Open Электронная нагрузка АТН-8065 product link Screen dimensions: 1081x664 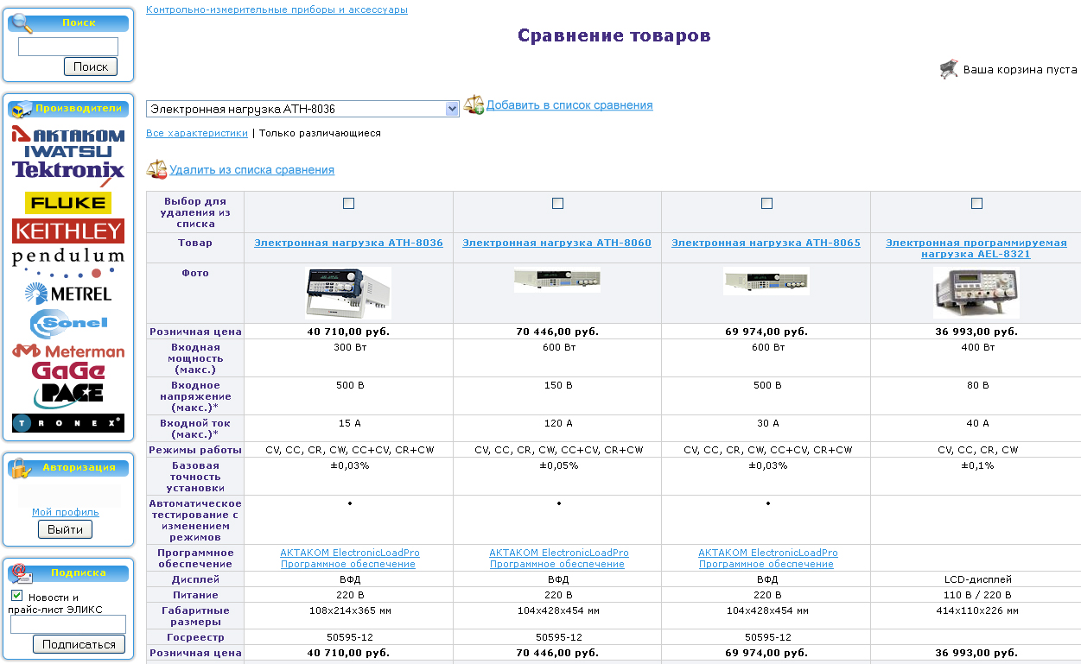766,243
